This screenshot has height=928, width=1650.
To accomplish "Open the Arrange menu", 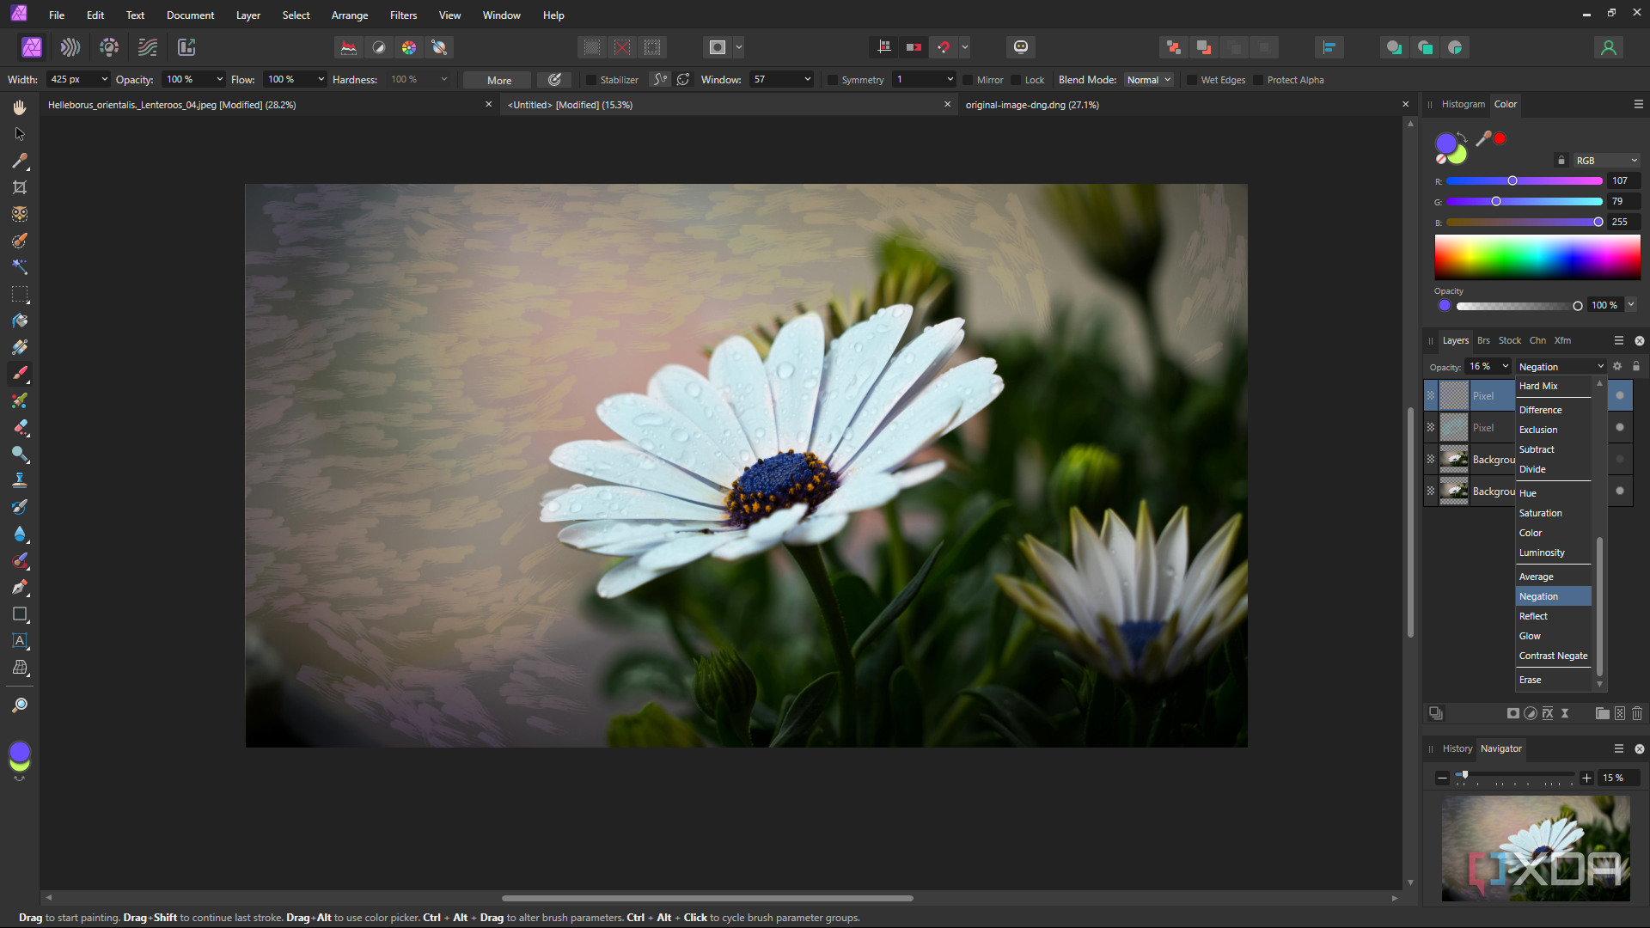I will point(350,15).
